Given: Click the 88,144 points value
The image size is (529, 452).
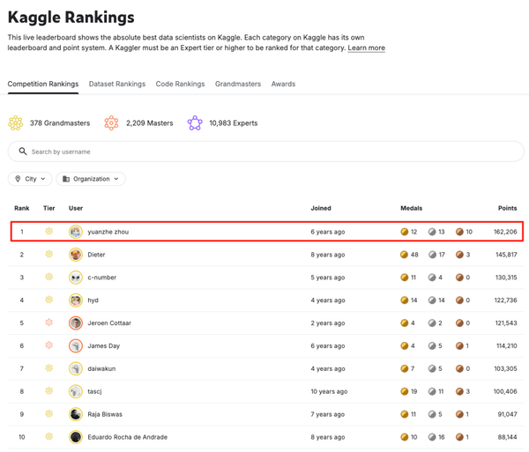Looking at the screenshot, I should (x=508, y=437).
